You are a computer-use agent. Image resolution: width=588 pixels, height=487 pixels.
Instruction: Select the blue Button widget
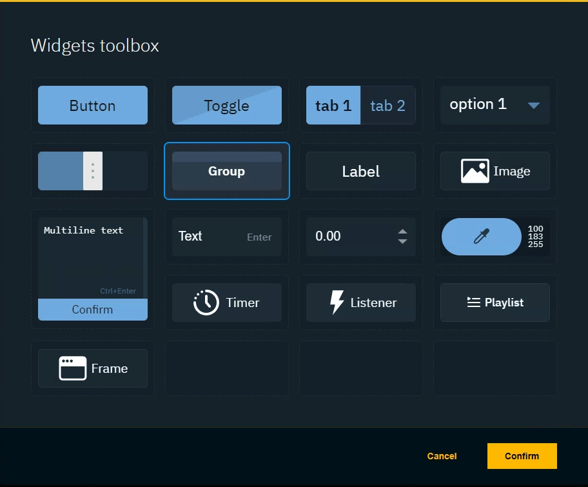pyautogui.click(x=92, y=105)
